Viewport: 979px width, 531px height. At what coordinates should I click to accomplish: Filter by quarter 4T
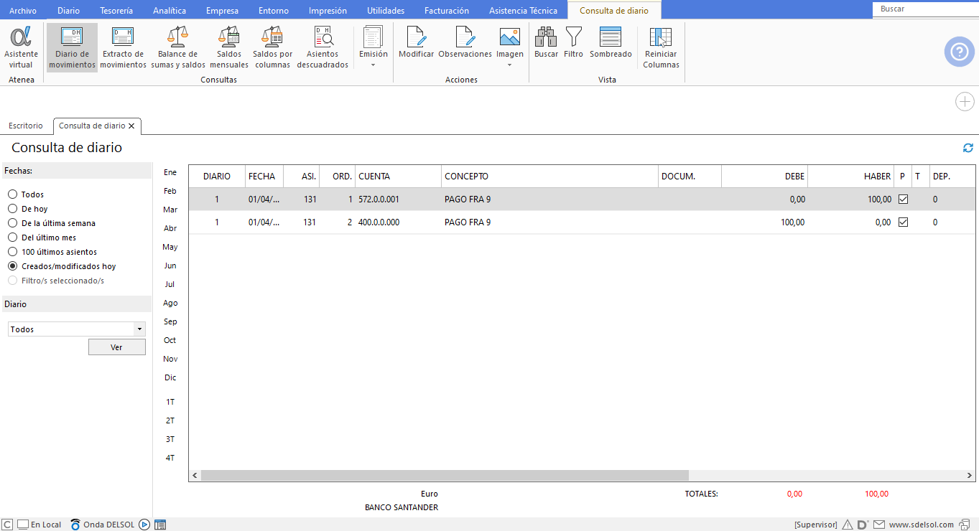170,458
